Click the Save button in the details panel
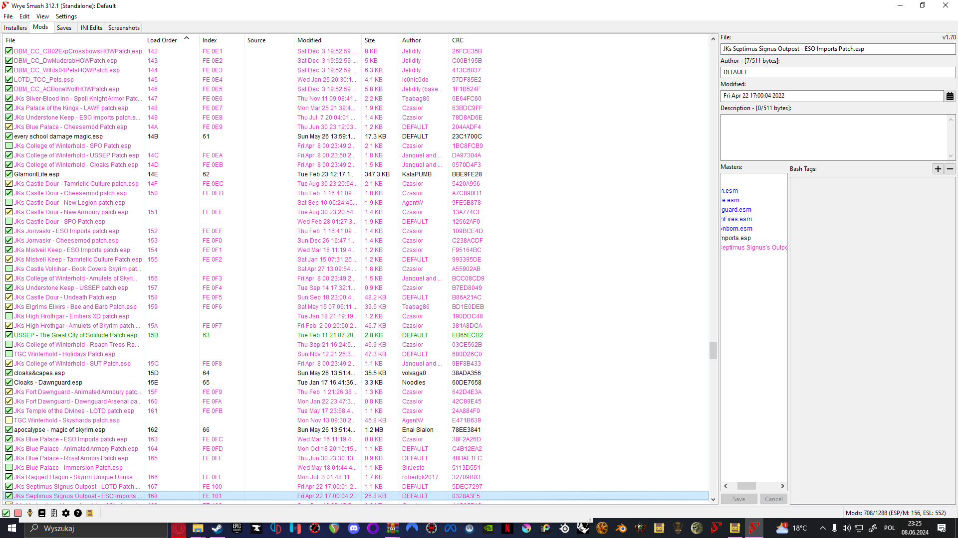 pyautogui.click(x=738, y=499)
